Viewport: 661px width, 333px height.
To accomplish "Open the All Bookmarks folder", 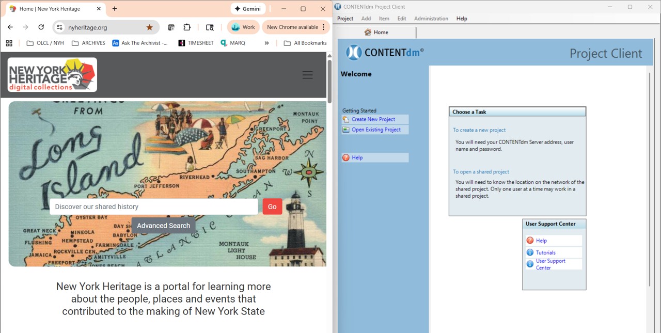I will pyautogui.click(x=305, y=43).
